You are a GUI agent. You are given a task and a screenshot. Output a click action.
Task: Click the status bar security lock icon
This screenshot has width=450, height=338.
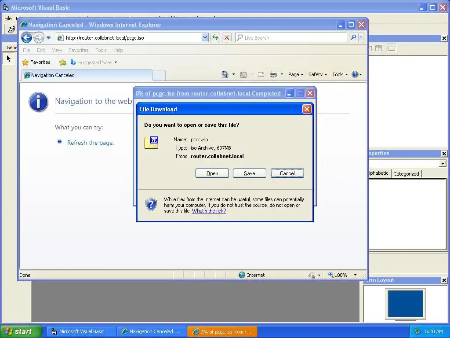312,276
